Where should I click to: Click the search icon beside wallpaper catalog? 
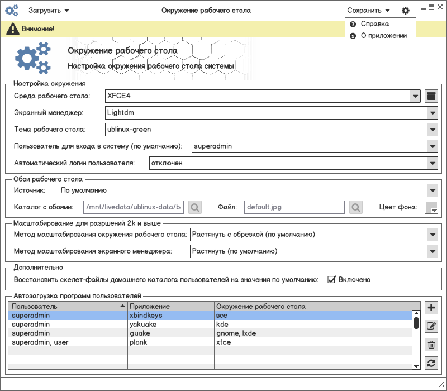(194, 207)
